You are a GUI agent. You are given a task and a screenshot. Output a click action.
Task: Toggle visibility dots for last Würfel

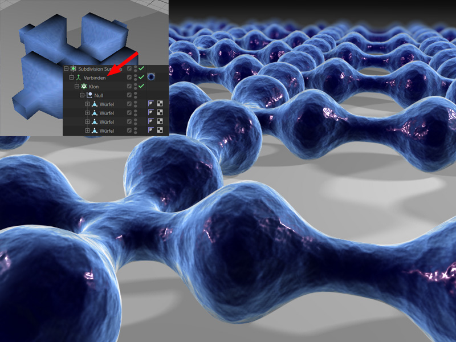coord(136,131)
